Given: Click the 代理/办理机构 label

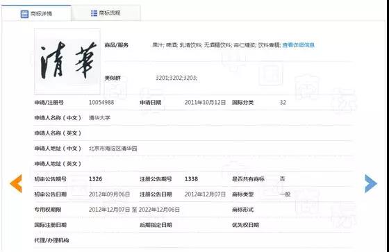Looking at the screenshot, I should point(51,240).
